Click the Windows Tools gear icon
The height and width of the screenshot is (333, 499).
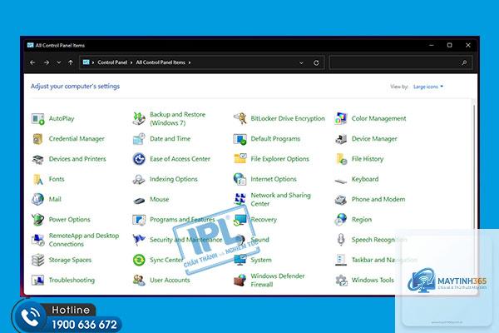(x=340, y=280)
